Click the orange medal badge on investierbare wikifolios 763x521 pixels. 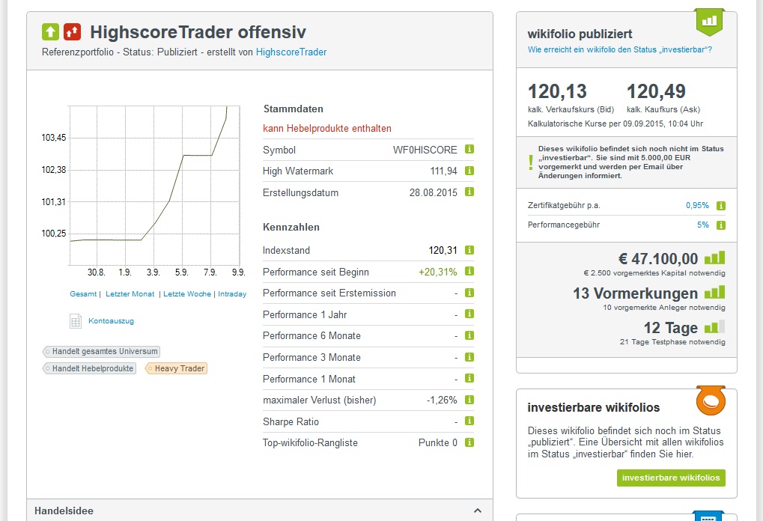click(711, 400)
